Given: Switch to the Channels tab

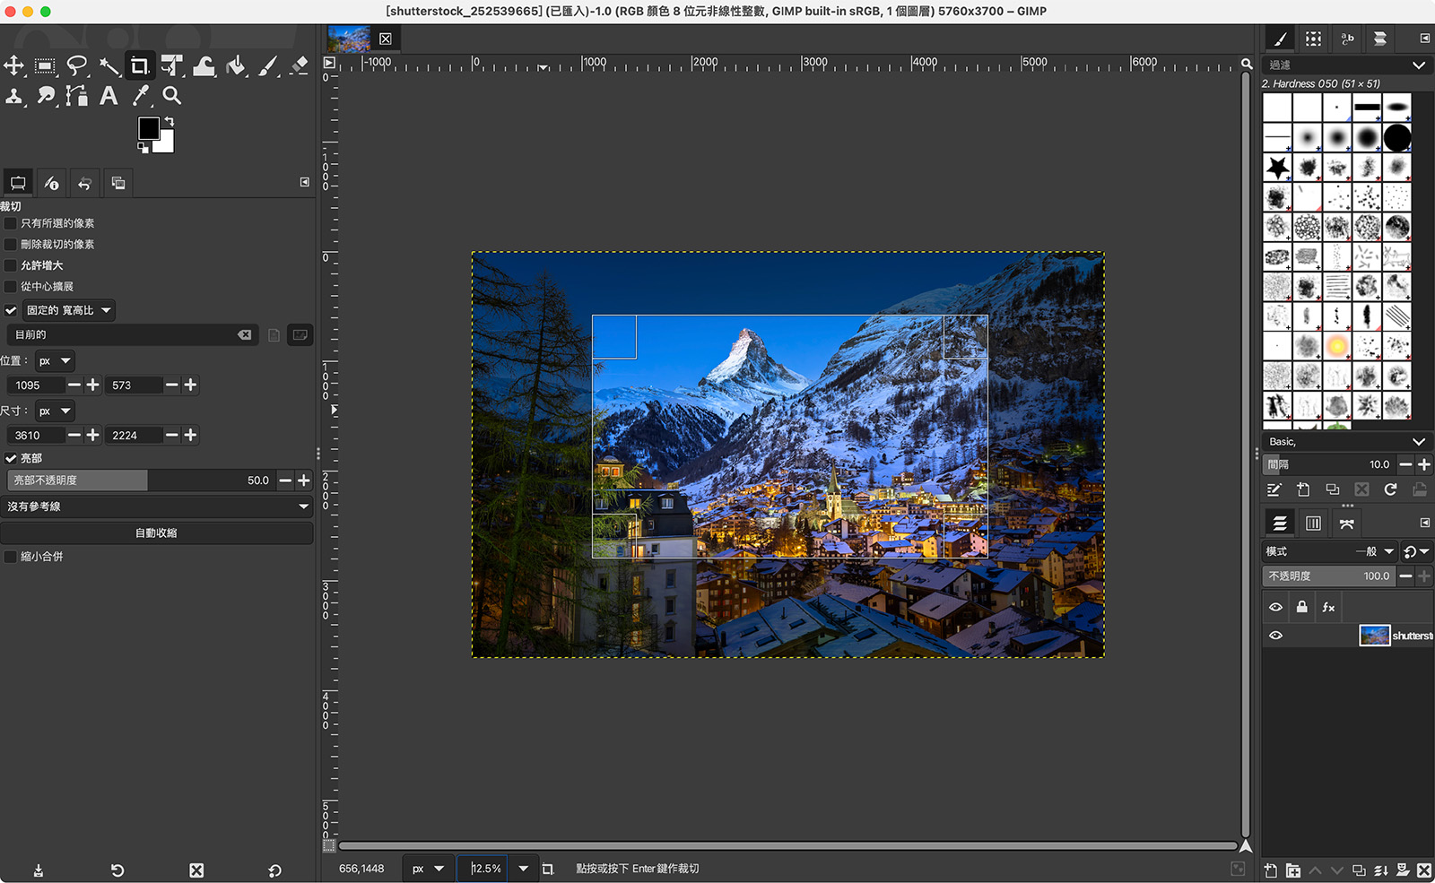Looking at the screenshot, I should (1313, 524).
